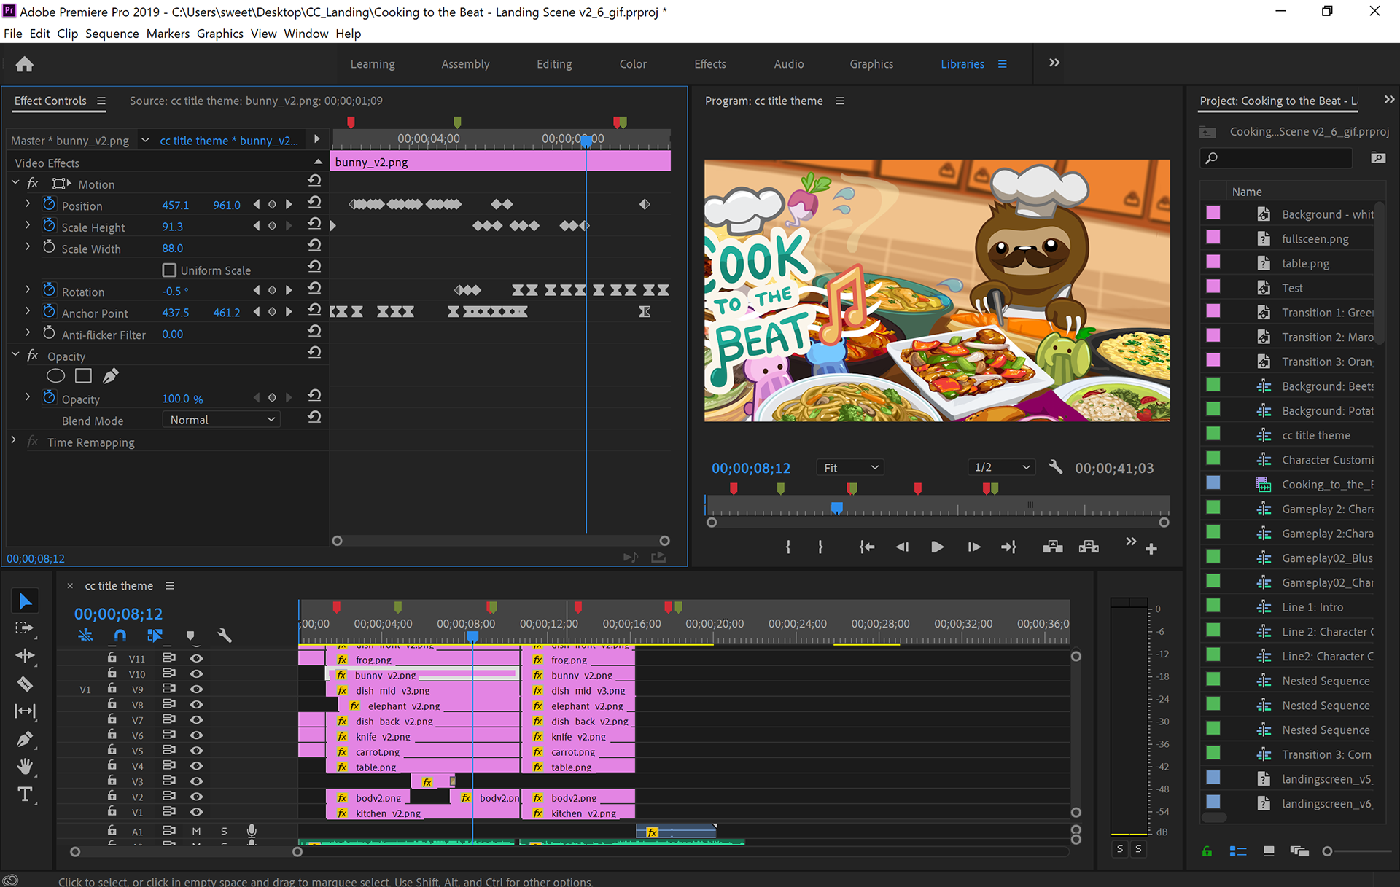Toggle Opacity animation stopwatch

pos(49,397)
